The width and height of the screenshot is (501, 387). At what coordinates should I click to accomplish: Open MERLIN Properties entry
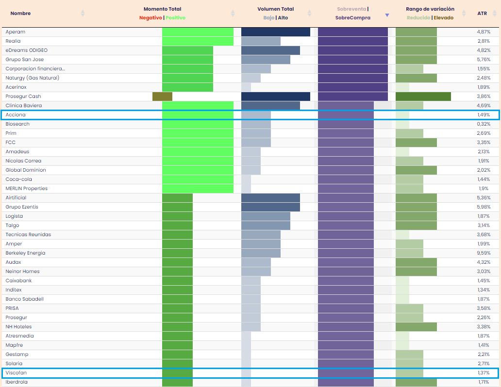pyautogui.click(x=27, y=189)
